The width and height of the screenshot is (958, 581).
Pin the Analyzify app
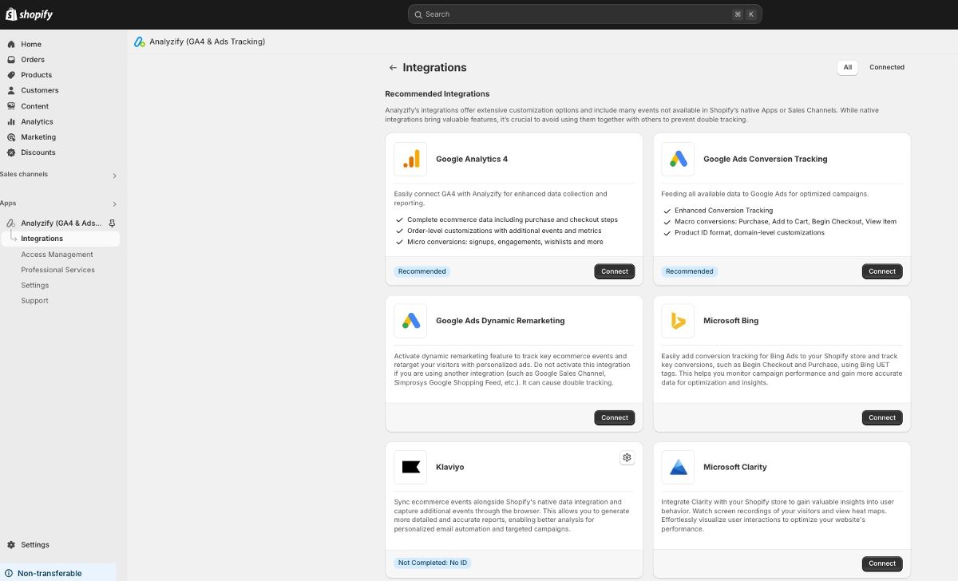pyautogui.click(x=113, y=223)
